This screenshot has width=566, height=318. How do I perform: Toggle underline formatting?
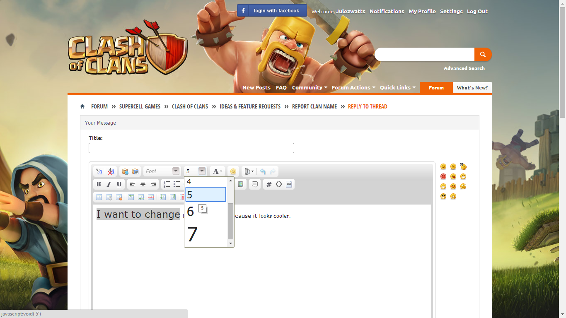coord(119,184)
